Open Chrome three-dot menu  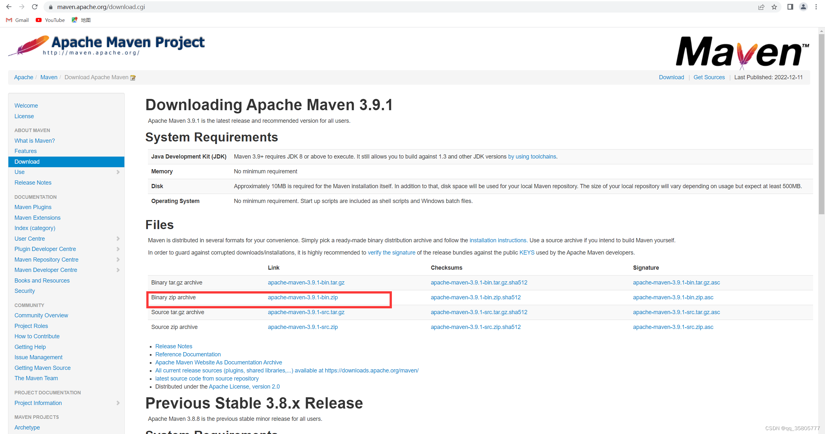[816, 7]
